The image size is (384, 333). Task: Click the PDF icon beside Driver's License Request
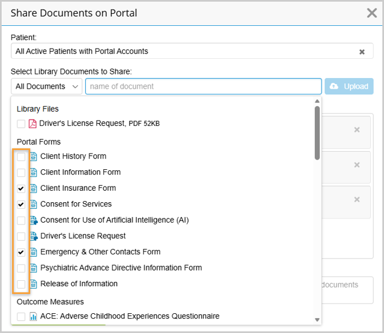click(x=33, y=124)
